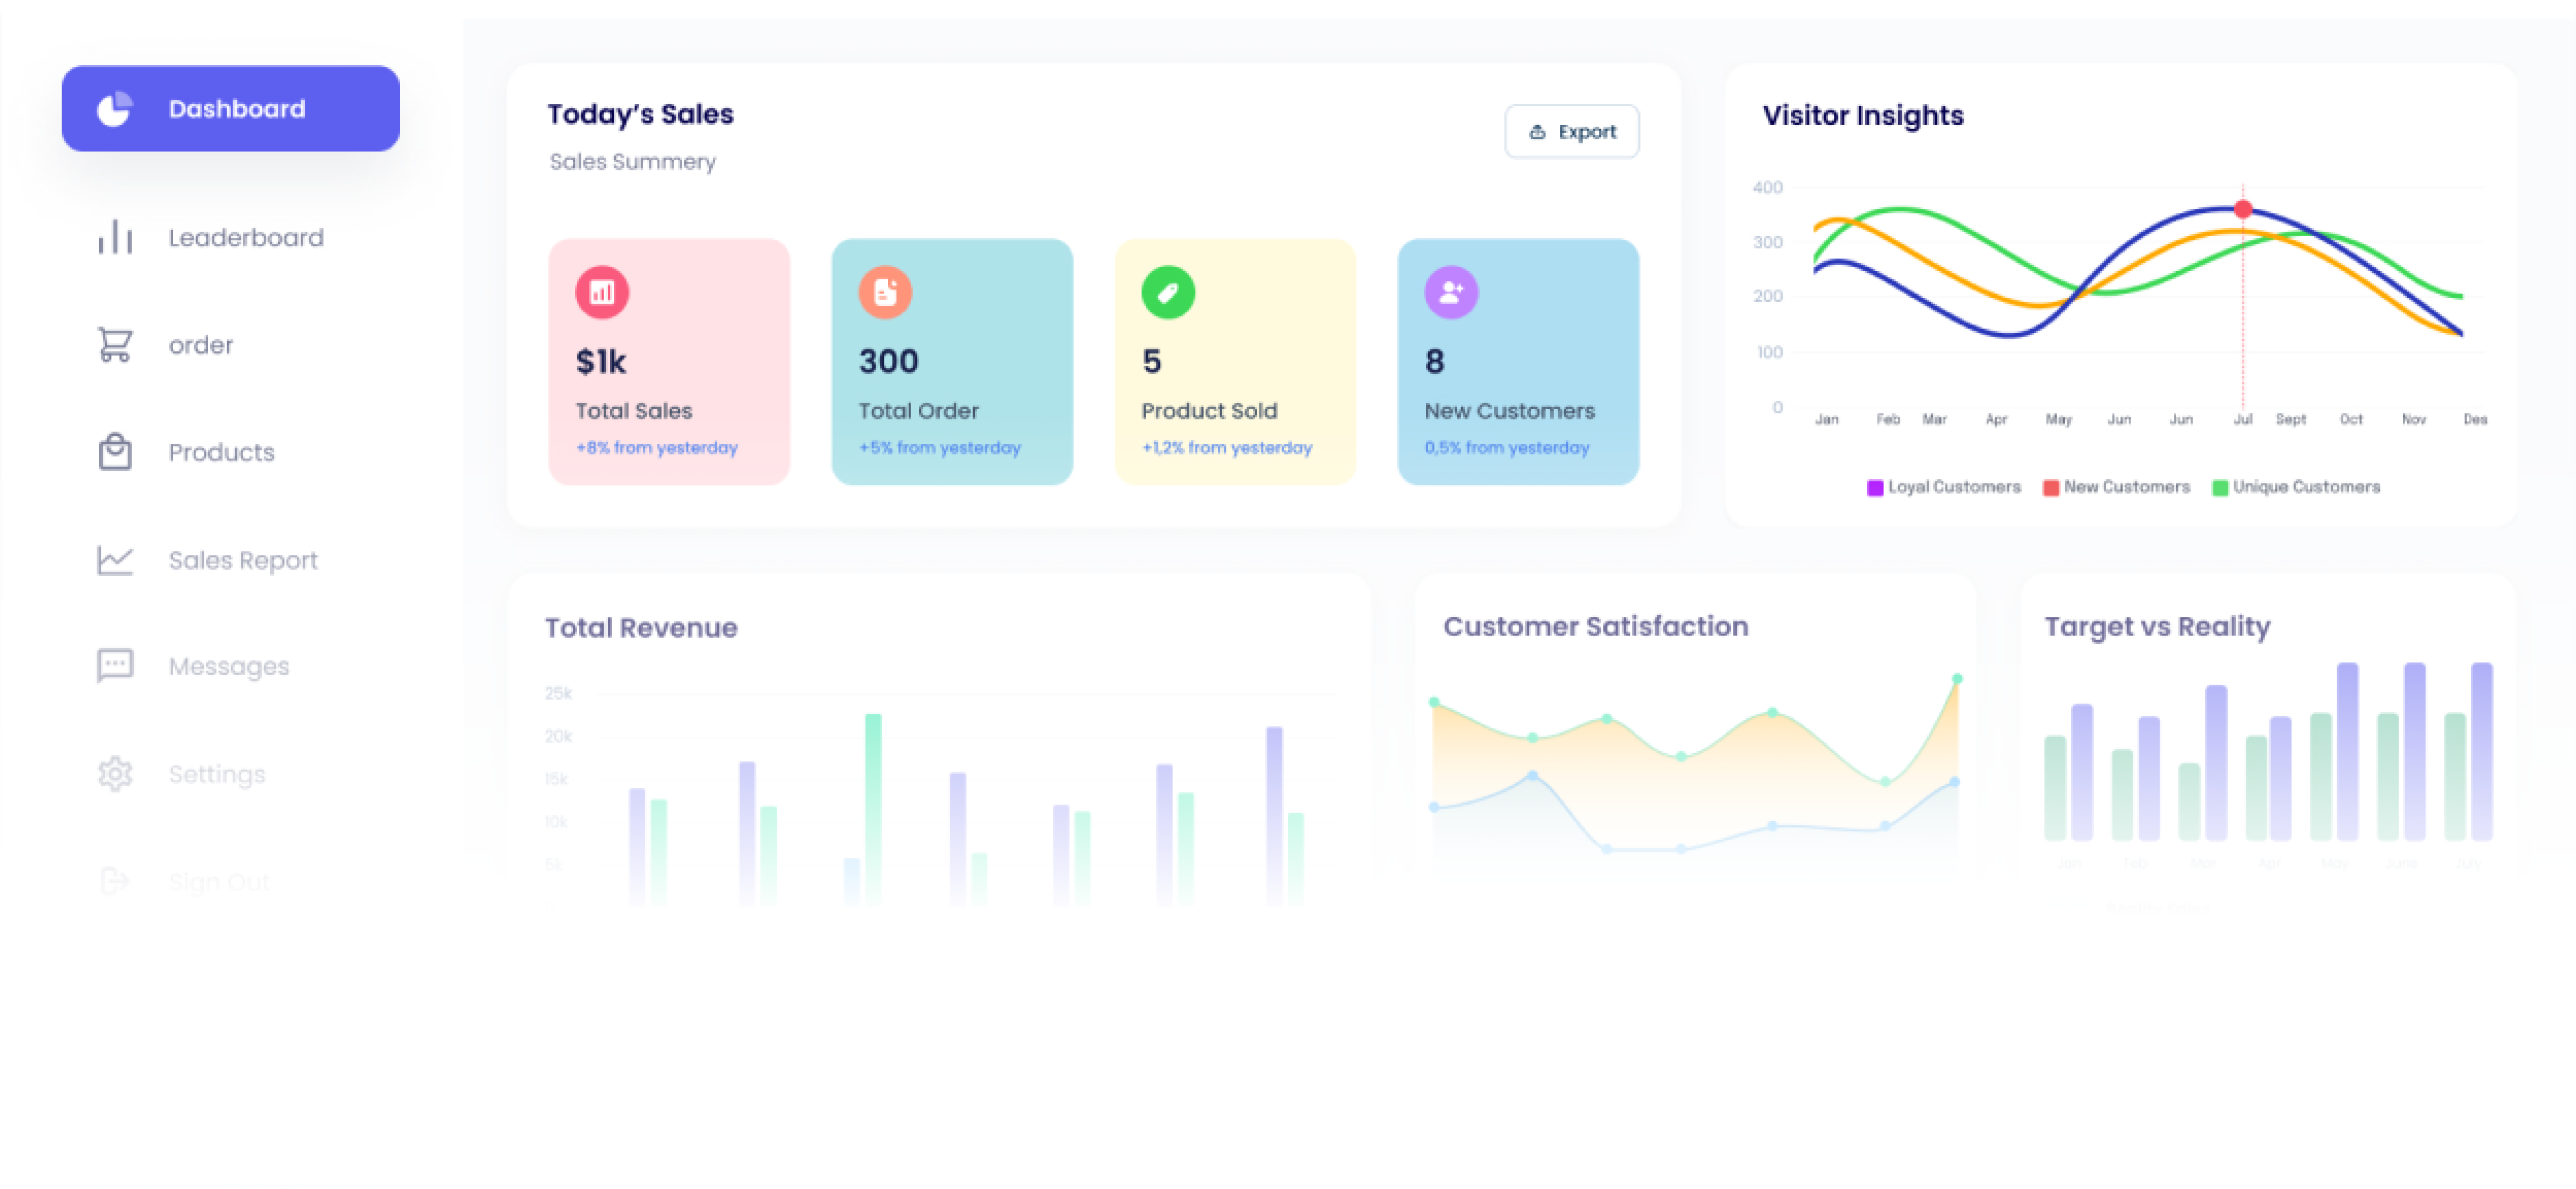
Task: Click the Leaderboard bar chart icon
Action: (115, 237)
